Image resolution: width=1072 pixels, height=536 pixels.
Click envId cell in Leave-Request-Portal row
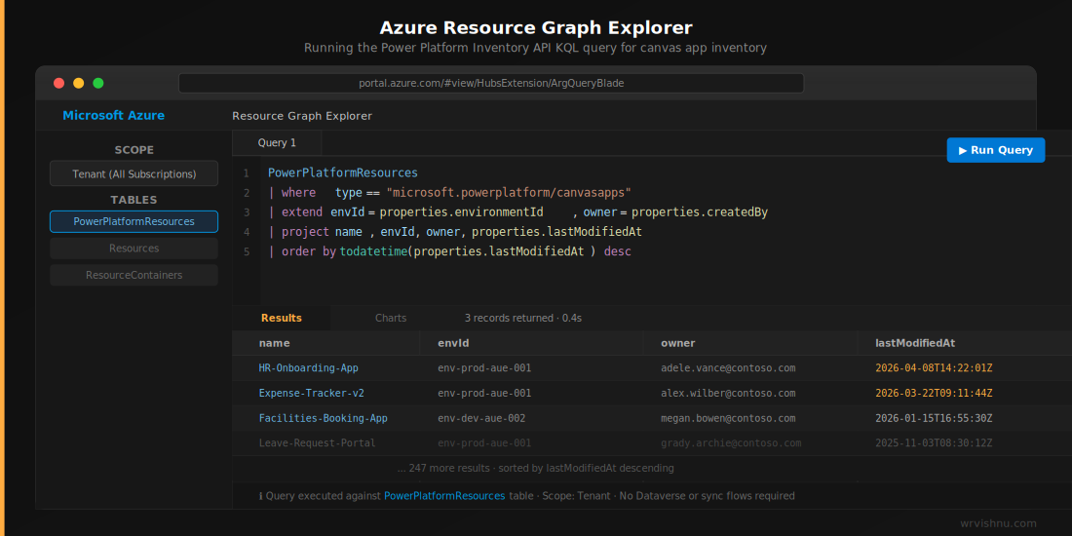484,443
